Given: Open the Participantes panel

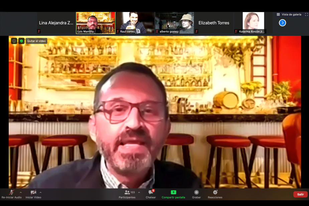Looking at the screenshot, I should 127,194.
